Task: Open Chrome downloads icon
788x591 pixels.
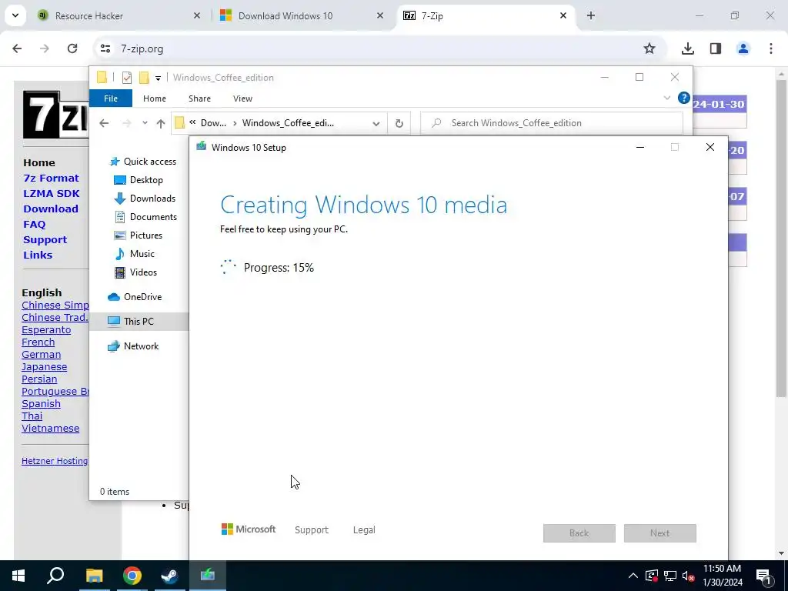Action: (687, 48)
